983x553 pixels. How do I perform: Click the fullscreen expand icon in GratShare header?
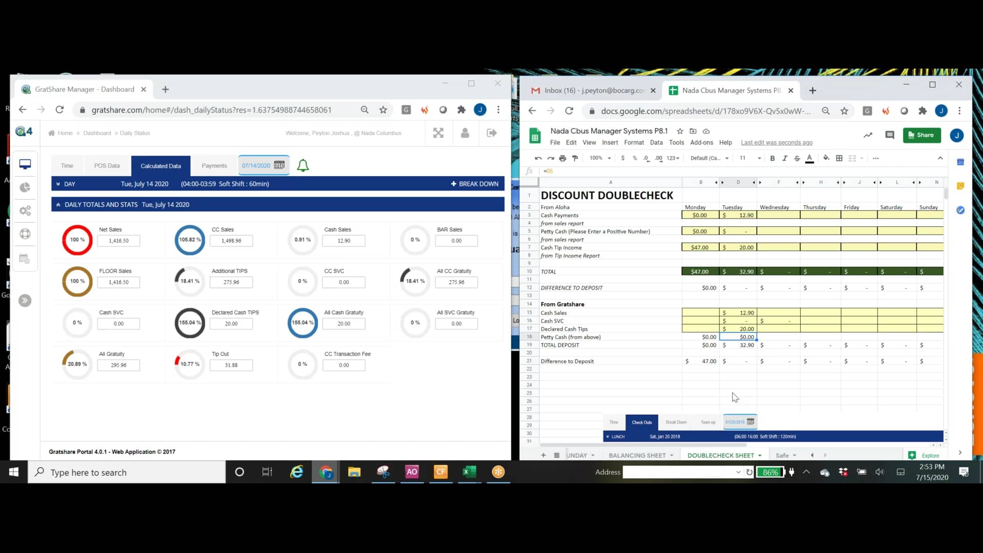(x=438, y=133)
